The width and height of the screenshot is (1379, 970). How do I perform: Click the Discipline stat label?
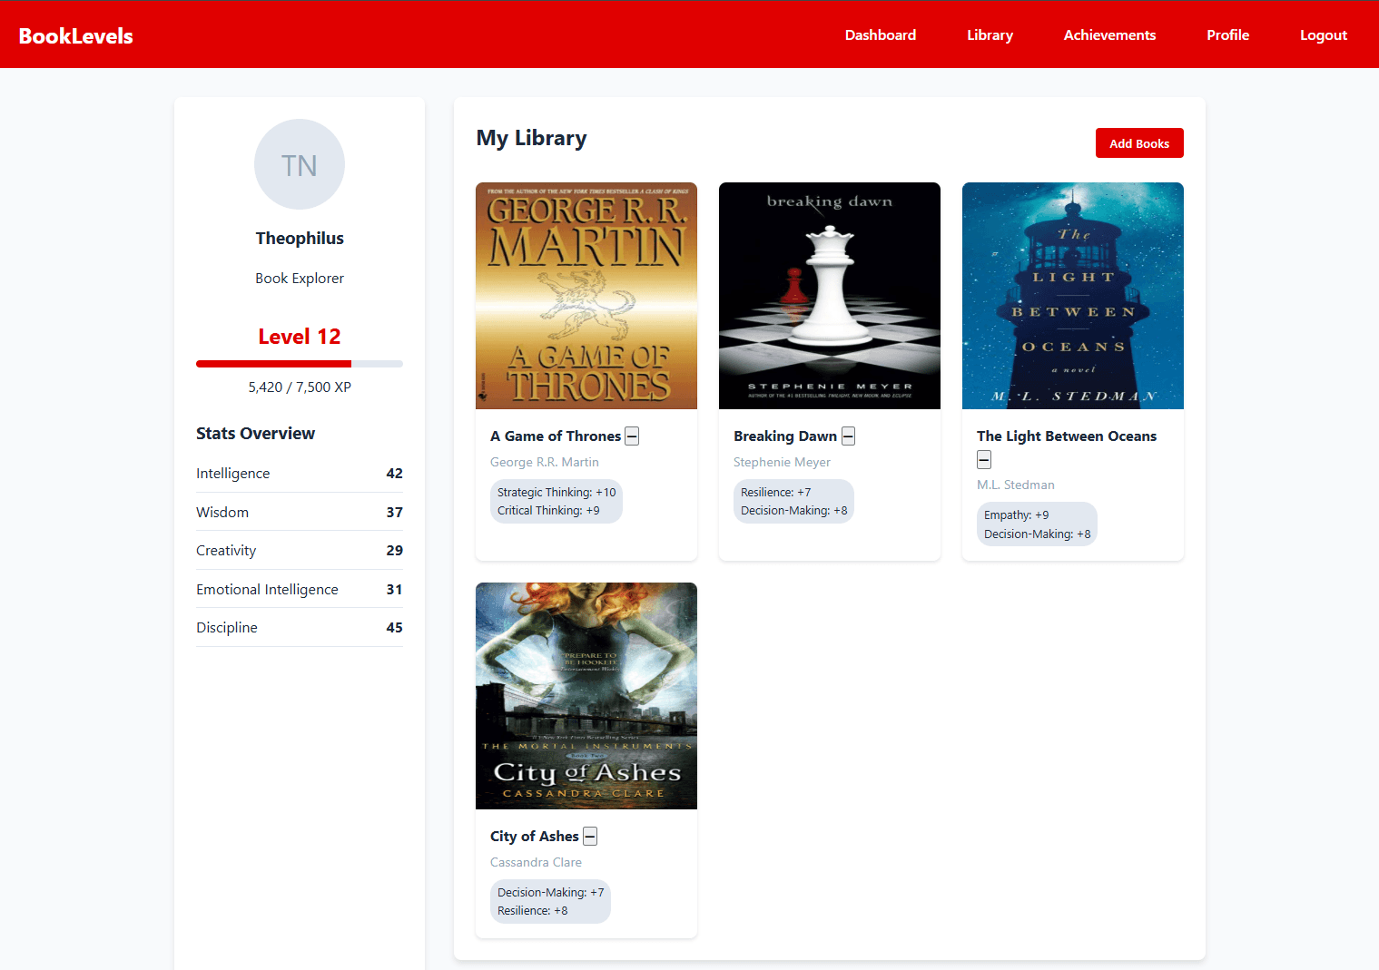[227, 628]
